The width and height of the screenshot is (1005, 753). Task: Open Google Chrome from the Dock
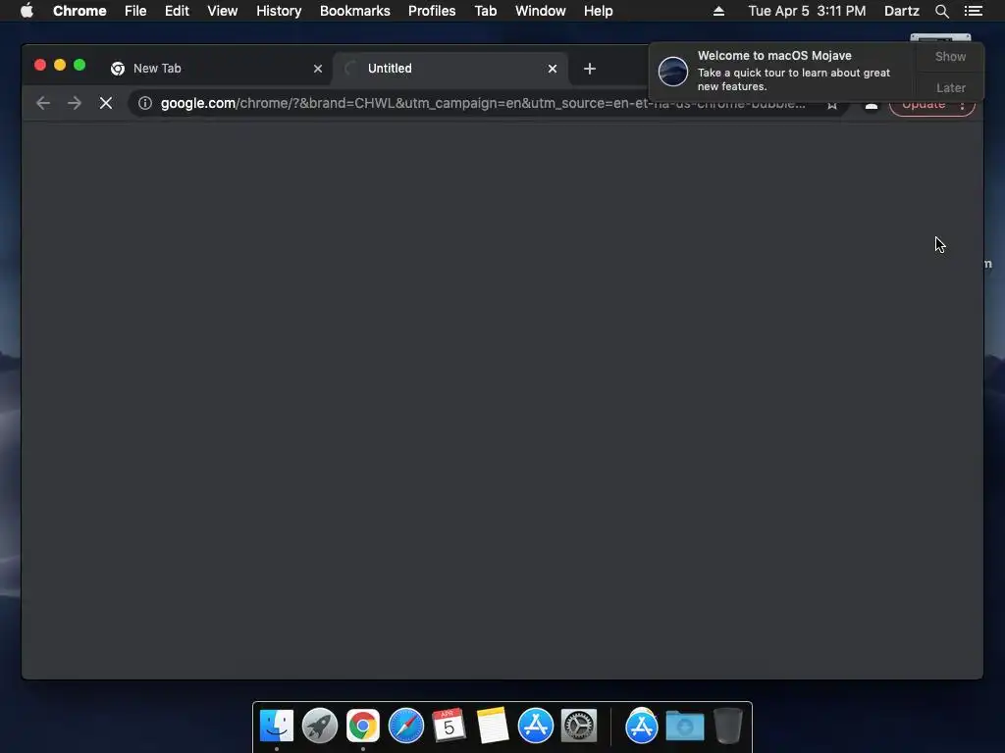(x=363, y=727)
